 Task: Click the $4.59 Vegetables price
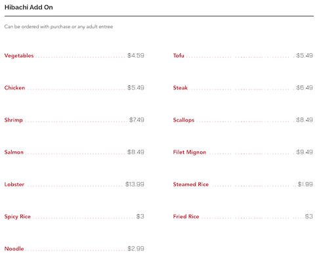coord(136,55)
